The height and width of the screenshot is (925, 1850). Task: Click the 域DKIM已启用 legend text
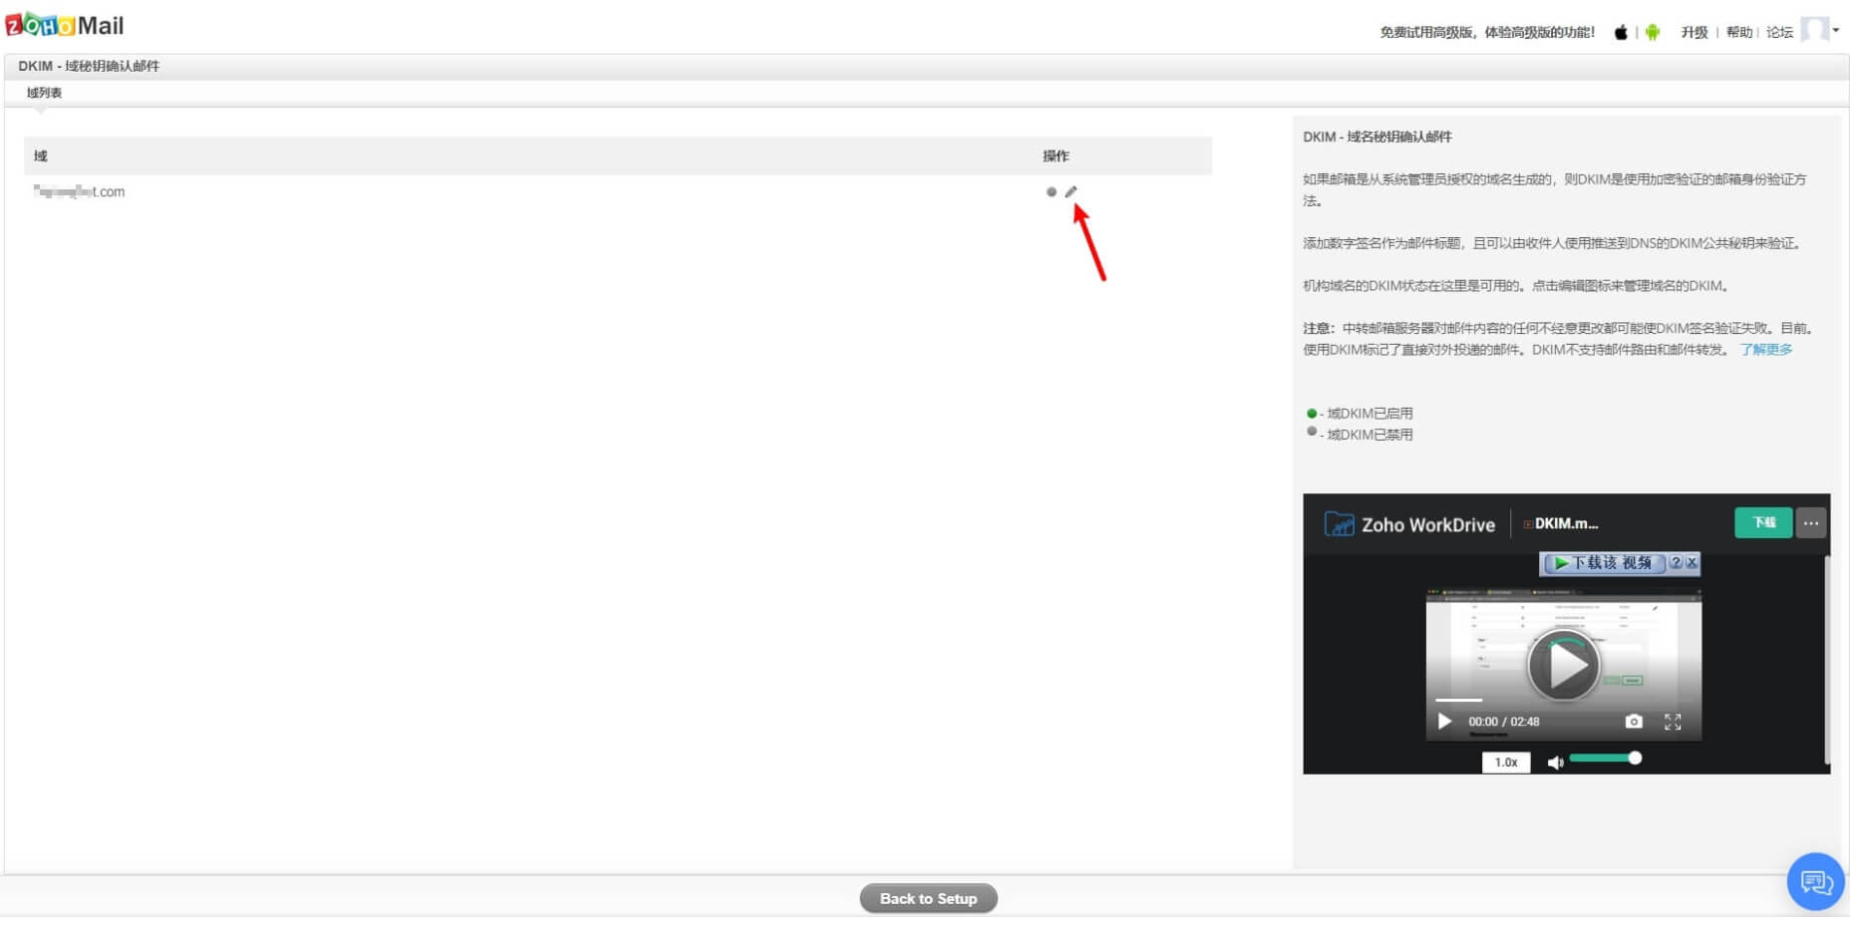pyautogui.click(x=1370, y=413)
